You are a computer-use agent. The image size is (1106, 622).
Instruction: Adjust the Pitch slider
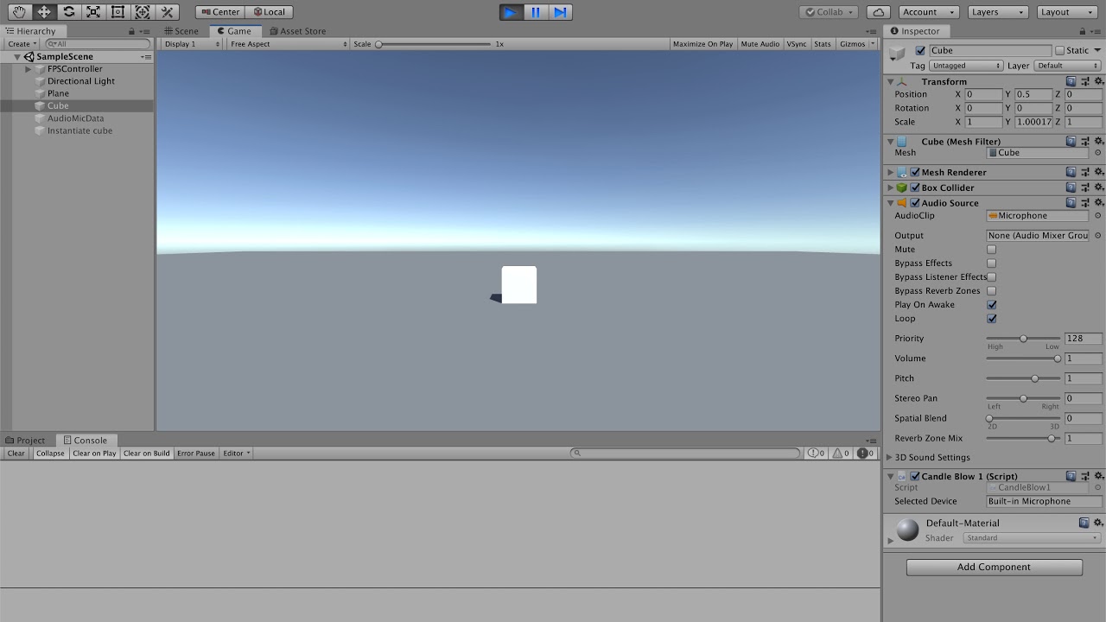pyautogui.click(x=1023, y=378)
